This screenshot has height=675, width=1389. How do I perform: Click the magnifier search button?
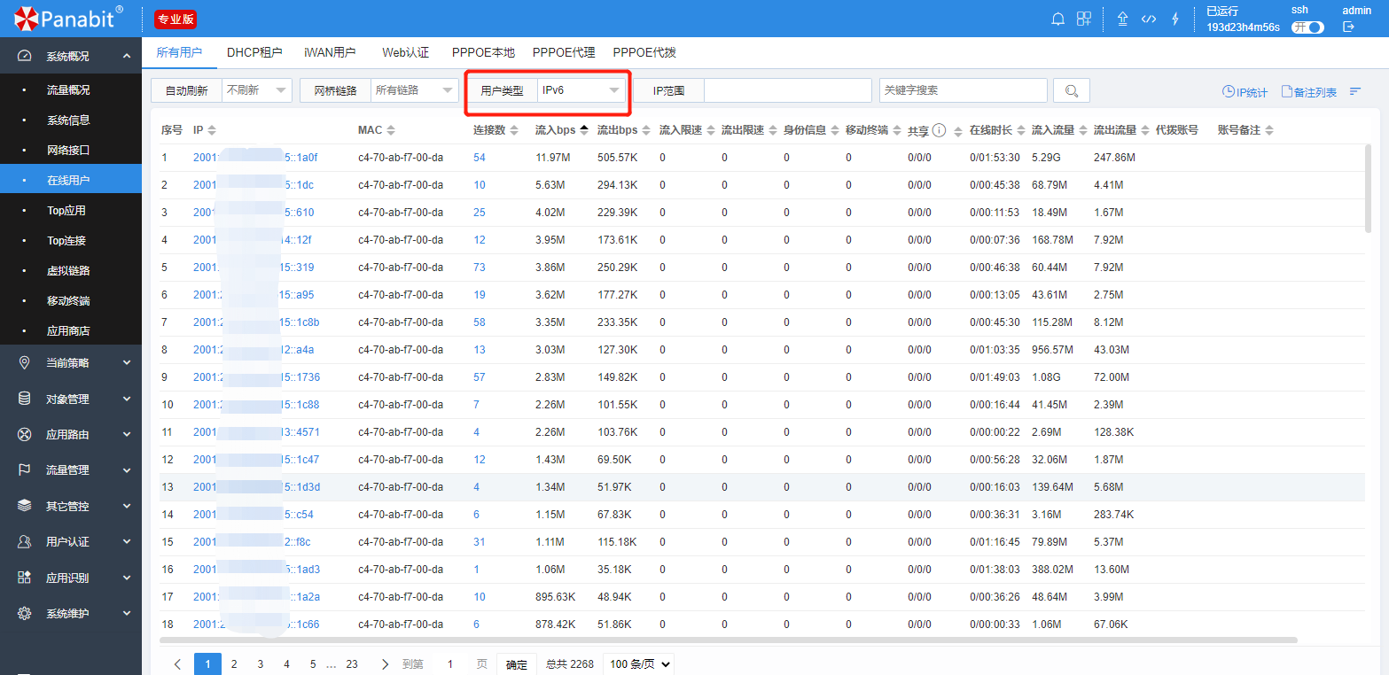tap(1072, 90)
